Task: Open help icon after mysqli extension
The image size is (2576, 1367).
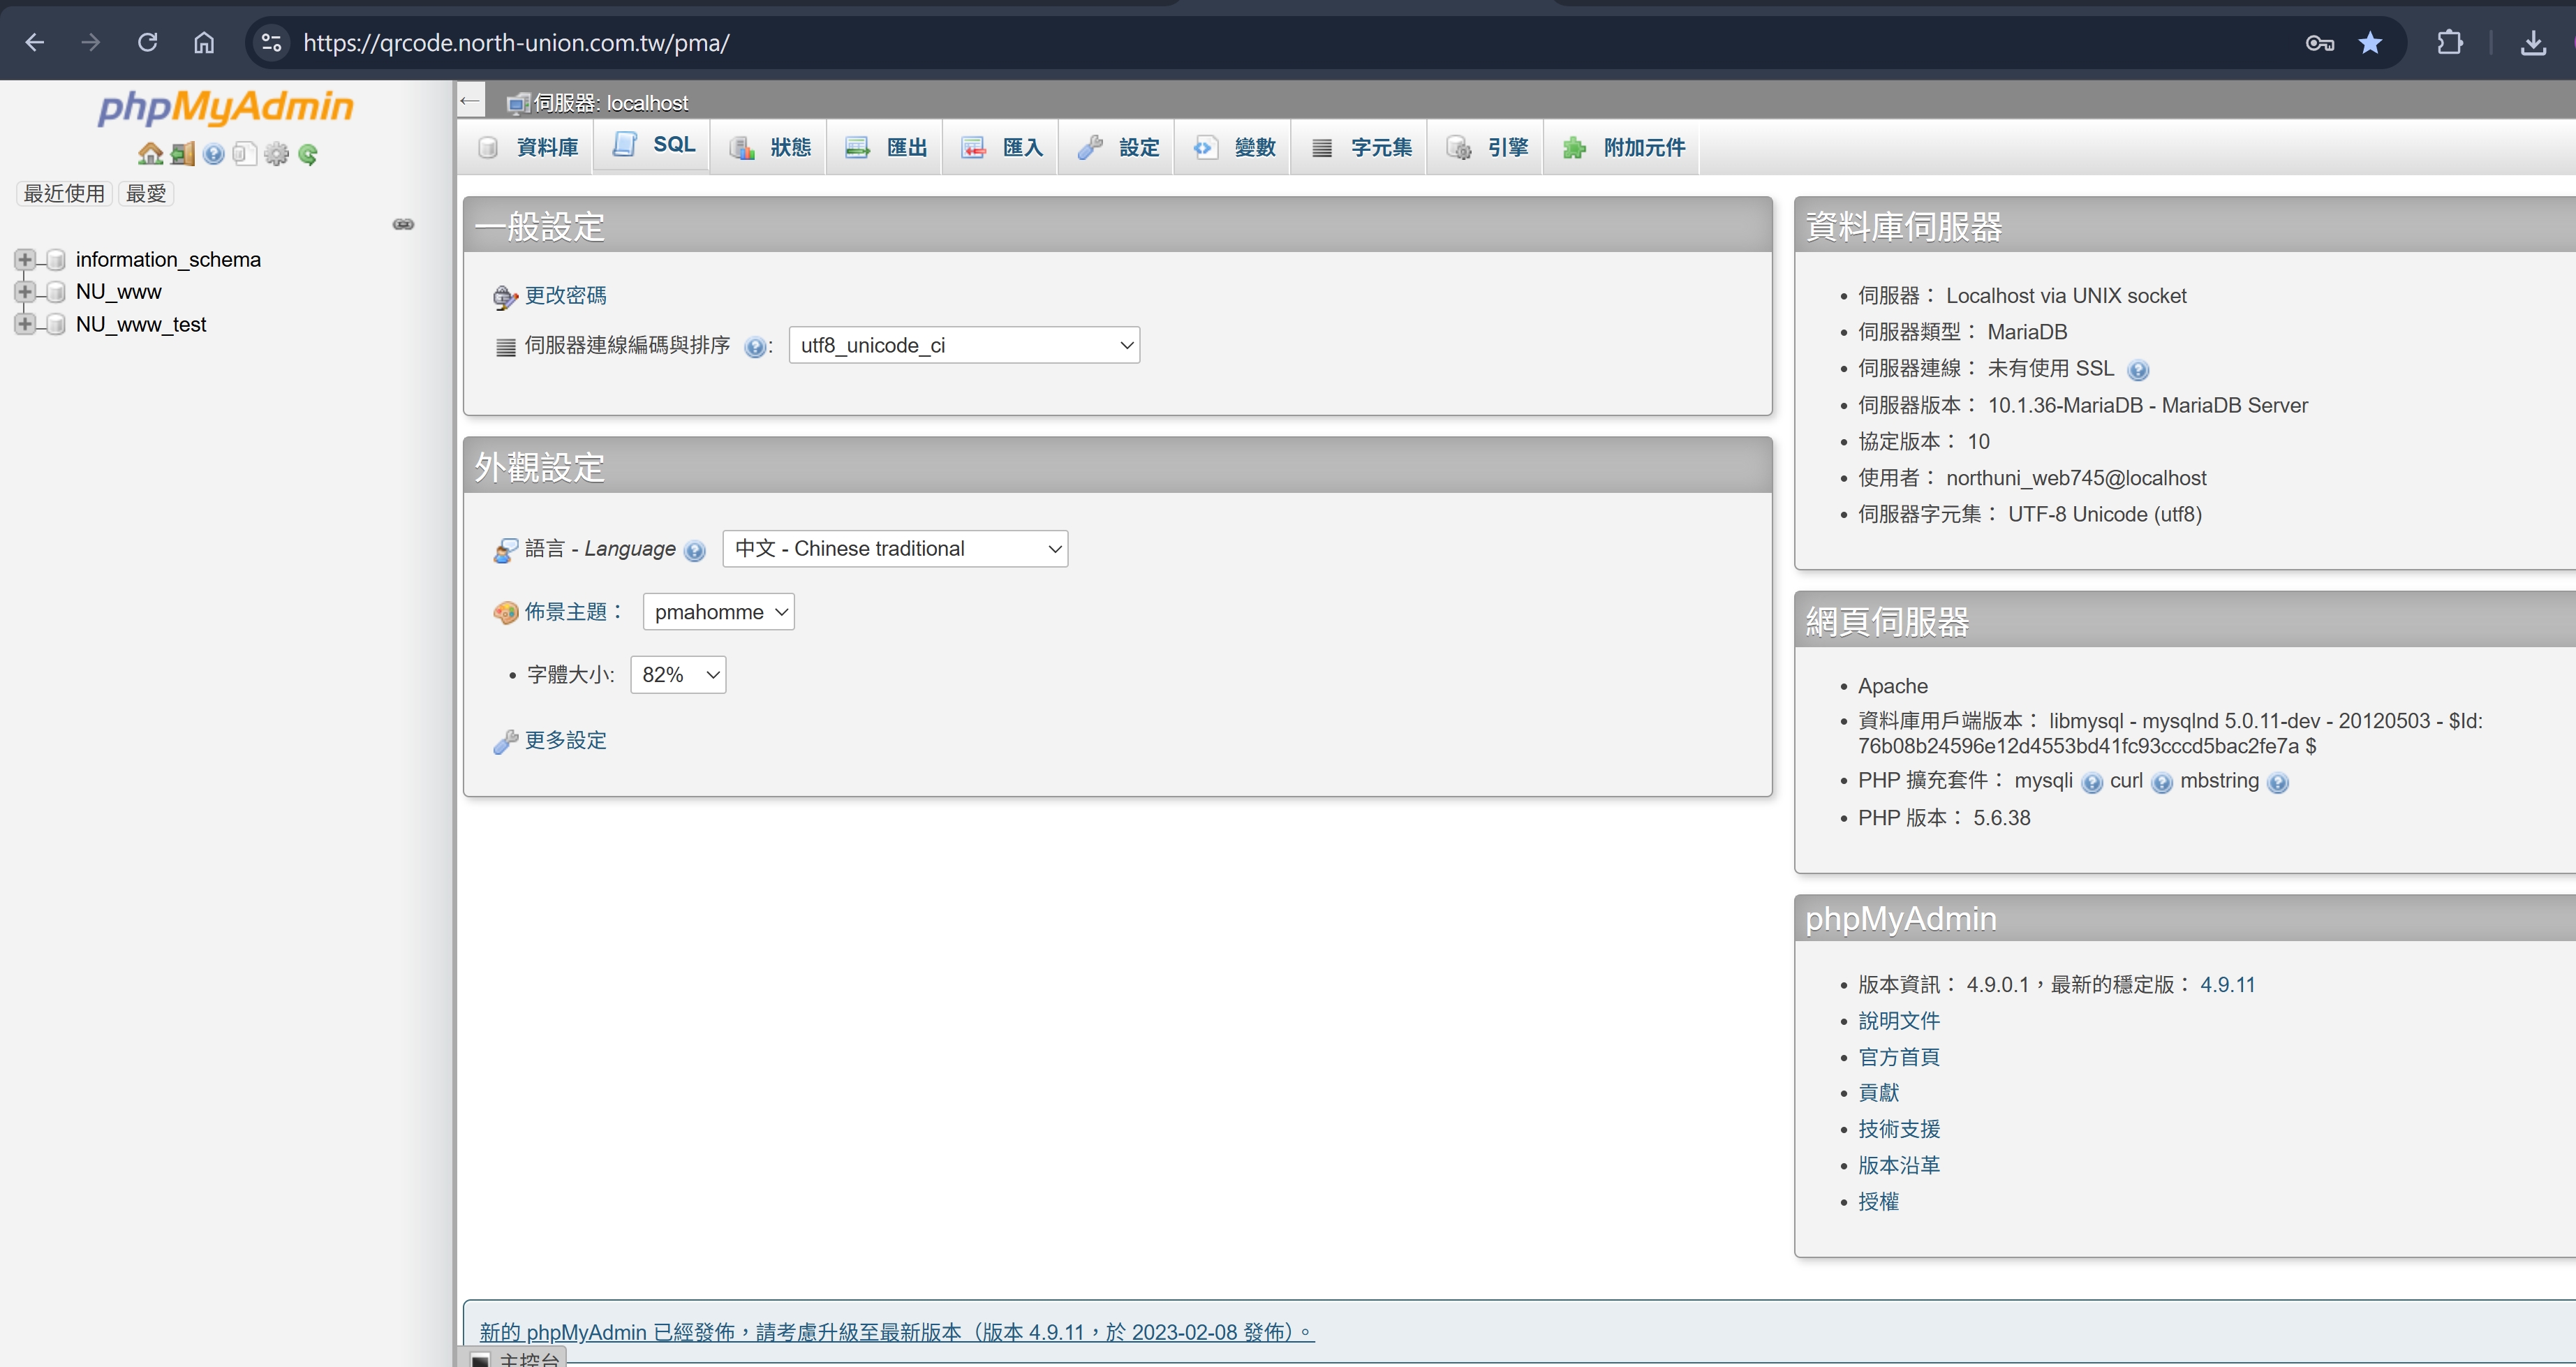Action: click(2092, 783)
